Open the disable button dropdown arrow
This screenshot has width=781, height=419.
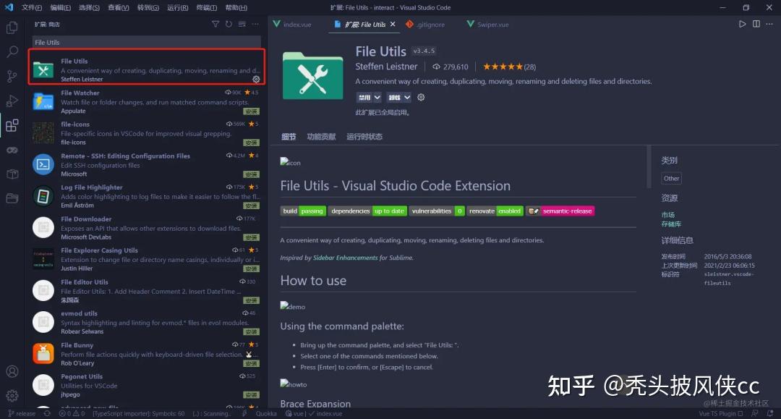click(x=377, y=97)
